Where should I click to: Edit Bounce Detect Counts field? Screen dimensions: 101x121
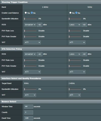coord(29,112)
